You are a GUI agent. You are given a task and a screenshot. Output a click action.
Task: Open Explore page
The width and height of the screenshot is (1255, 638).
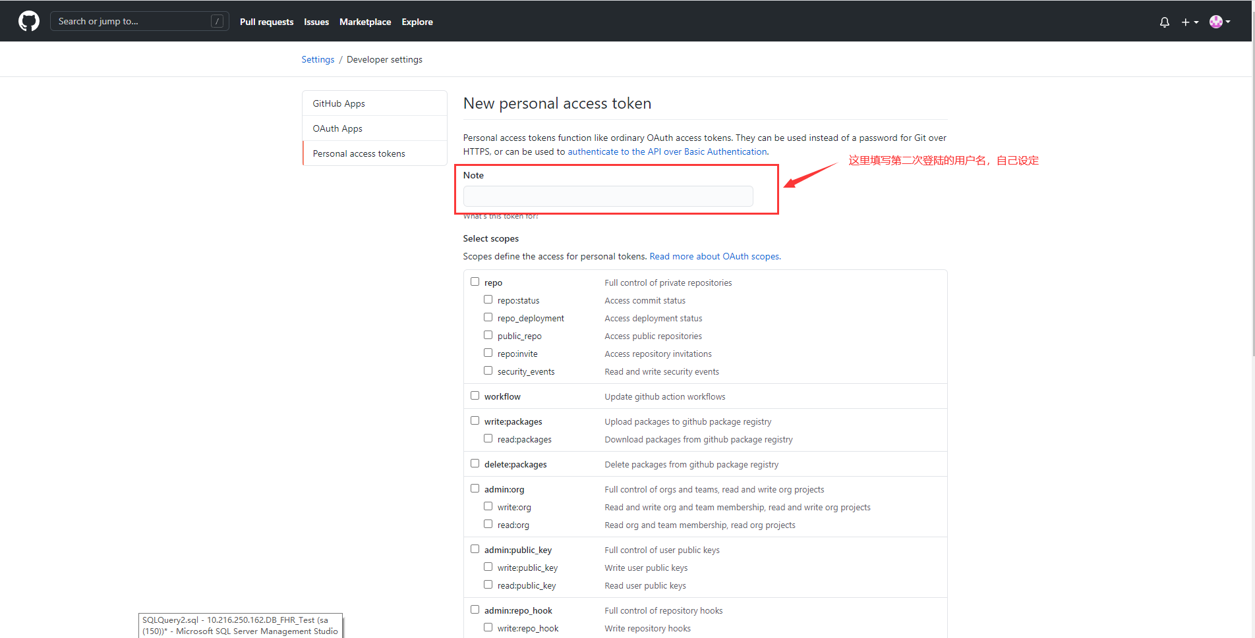(x=417, y=22)
